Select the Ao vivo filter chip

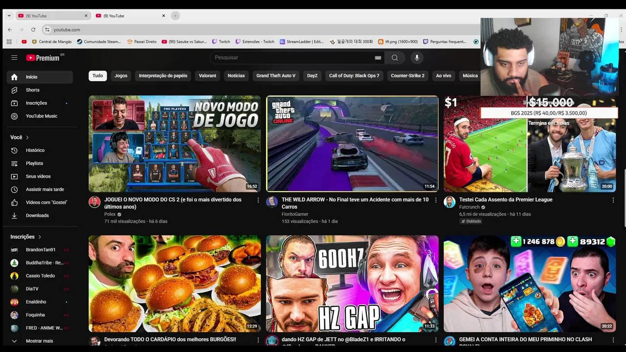coord(444,76)
